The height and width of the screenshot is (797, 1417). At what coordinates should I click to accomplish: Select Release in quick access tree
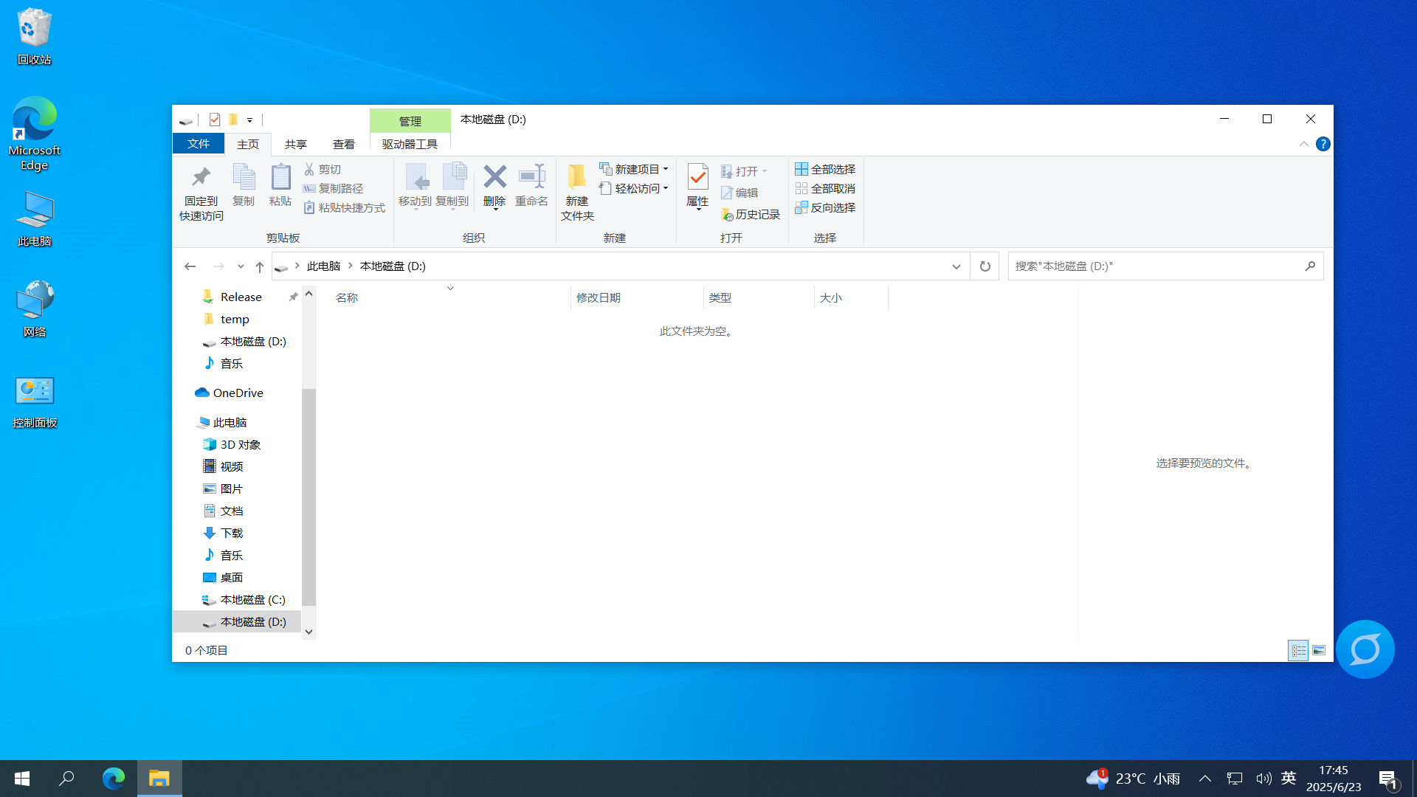241,297
